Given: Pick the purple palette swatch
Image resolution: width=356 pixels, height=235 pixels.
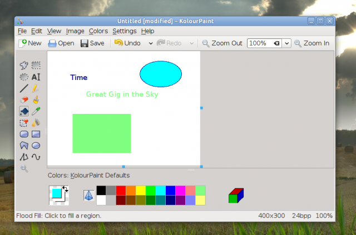Looking at the screenshot, I should [x=180, y=201].
